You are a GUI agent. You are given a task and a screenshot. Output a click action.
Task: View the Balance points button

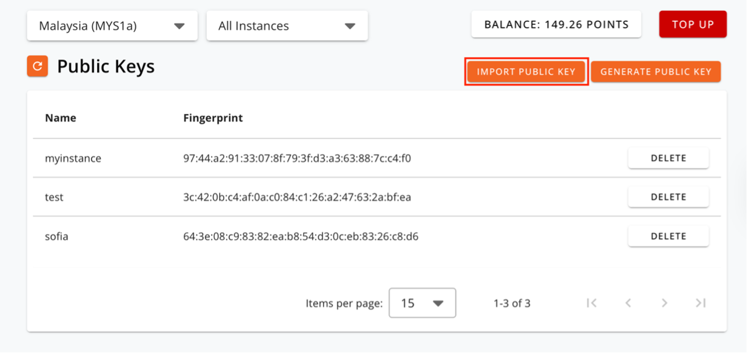[x=556, y=25]
